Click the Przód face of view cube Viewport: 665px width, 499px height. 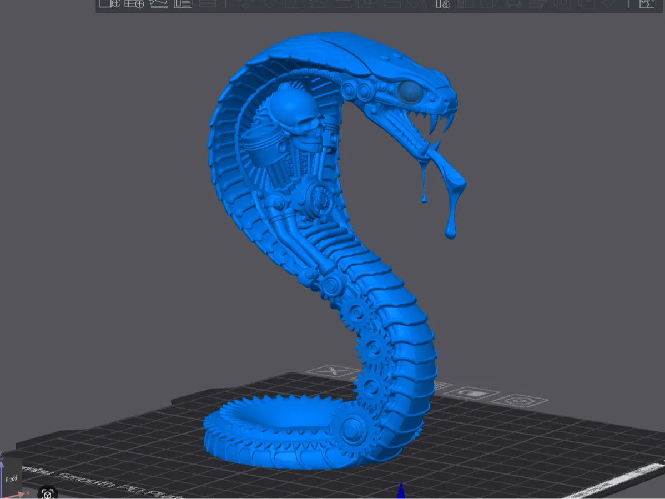(x=11, y=478)
